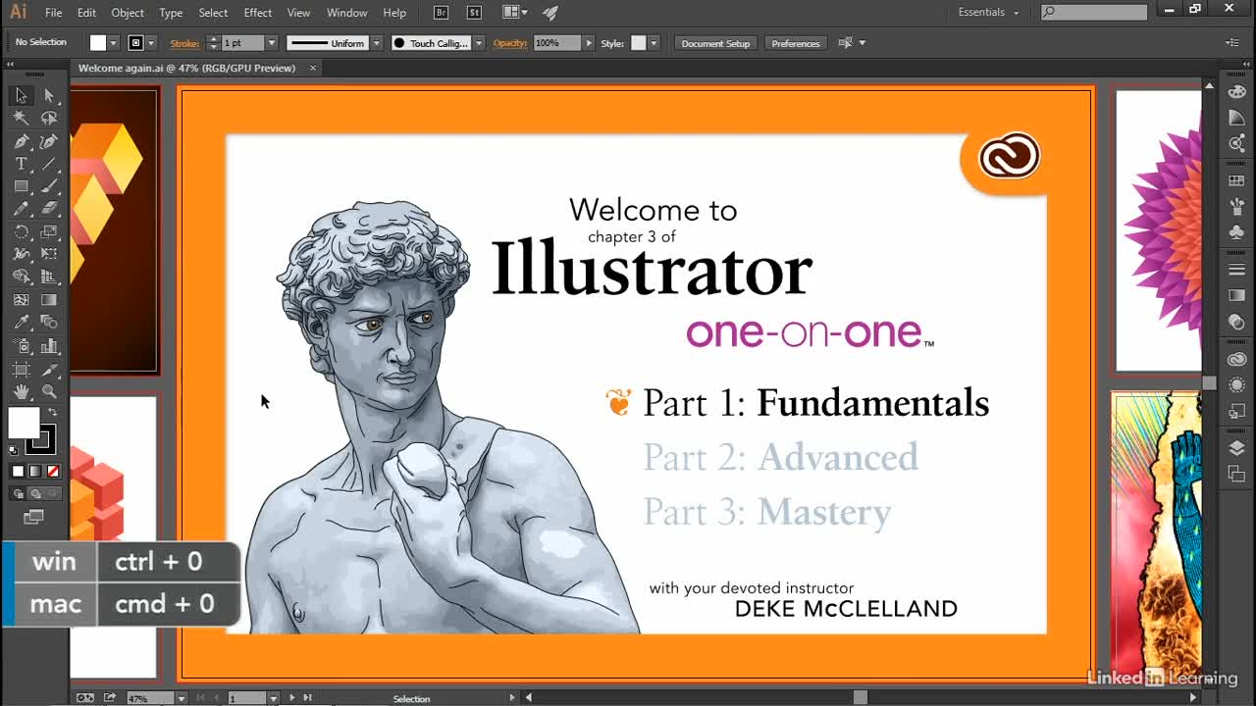This screenshot has width=1256, height=706.
Task: Select the Scale tool
Action: 49,232
